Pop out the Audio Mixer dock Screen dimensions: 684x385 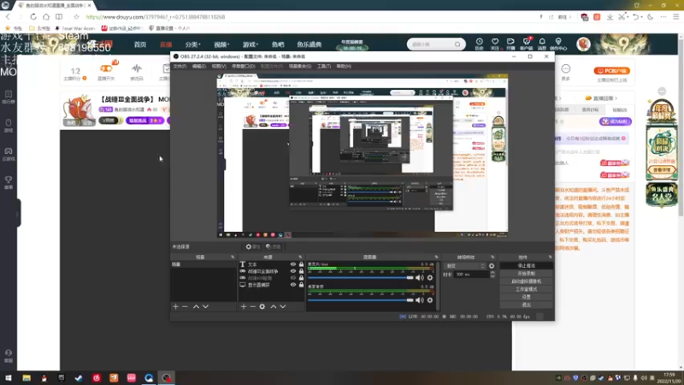coord(436,258)
